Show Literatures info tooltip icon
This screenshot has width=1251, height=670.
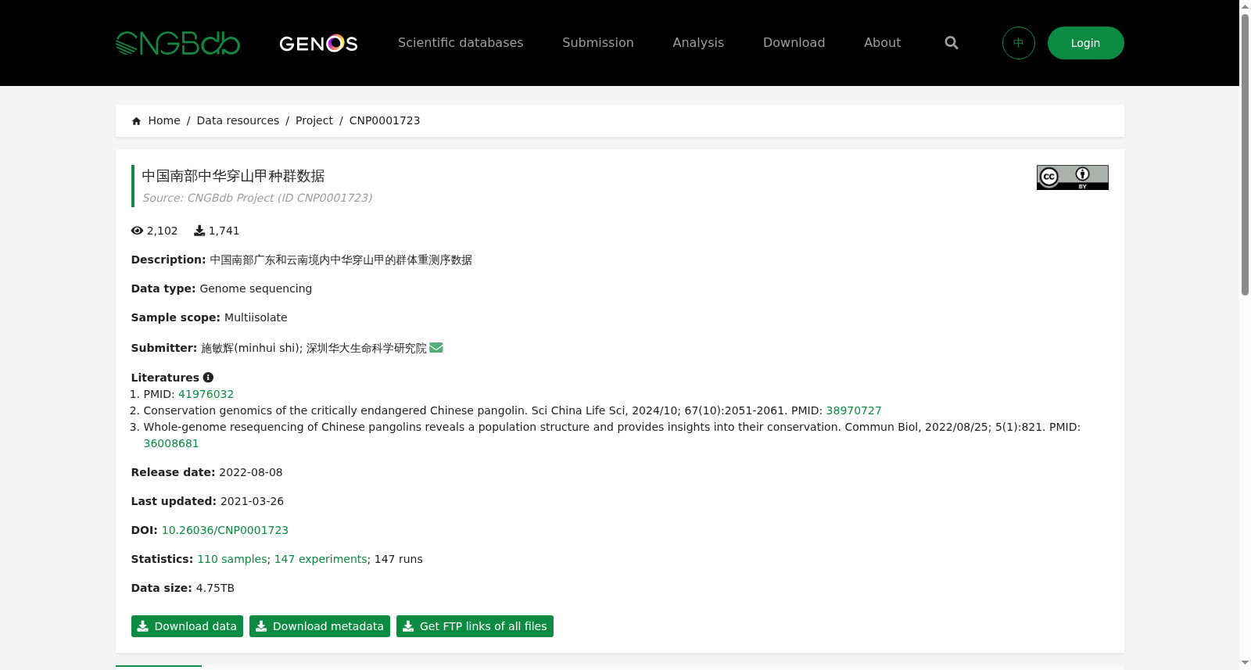[208, 378]
